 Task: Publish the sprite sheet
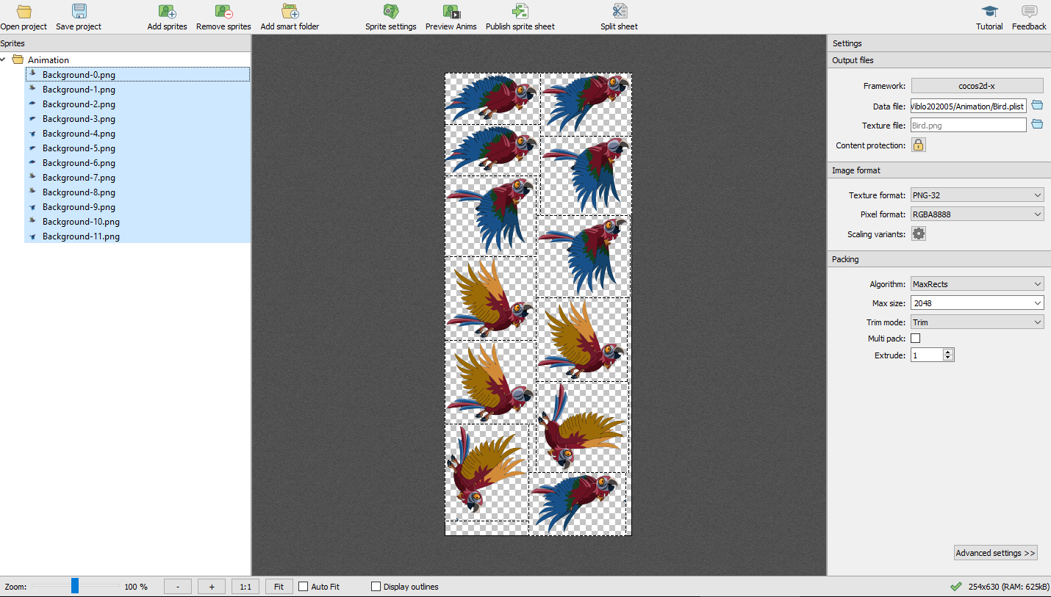pyautogui.click(x=520, y=17)
